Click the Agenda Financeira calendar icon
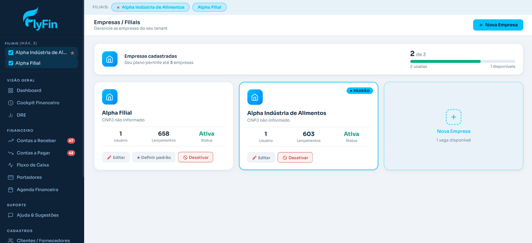This screenshot has height=243, width=532. (x=11, y=189)
